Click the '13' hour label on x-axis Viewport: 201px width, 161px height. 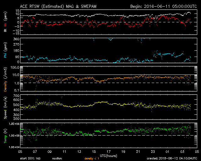point(79,152)
